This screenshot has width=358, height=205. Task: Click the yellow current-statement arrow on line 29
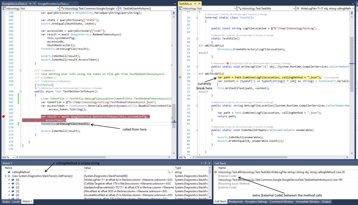click(180, 77)
